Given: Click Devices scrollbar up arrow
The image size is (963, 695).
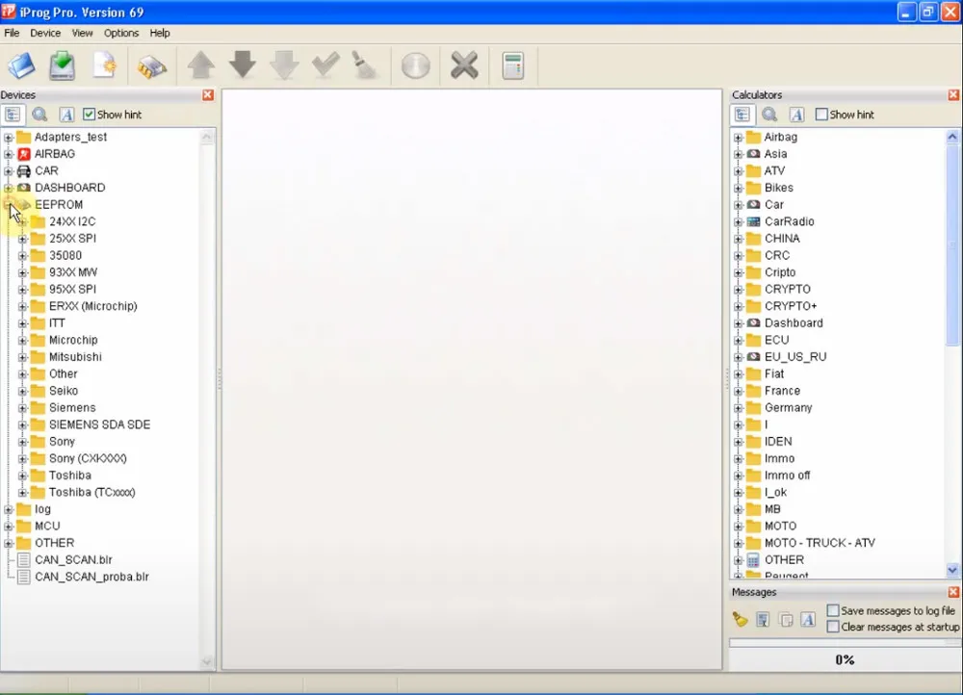Looking at the screenshot, I should pyautogui.click(x=207, y=137).
